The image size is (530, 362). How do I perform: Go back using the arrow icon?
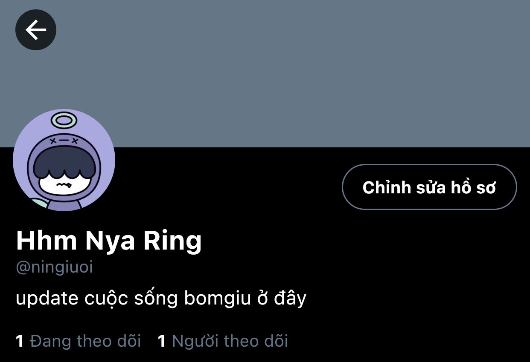click(36, 30)
